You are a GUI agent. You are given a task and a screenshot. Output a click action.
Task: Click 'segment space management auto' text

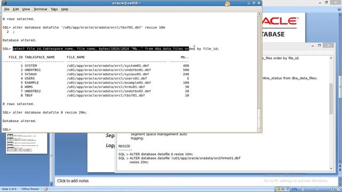[159, 134]
